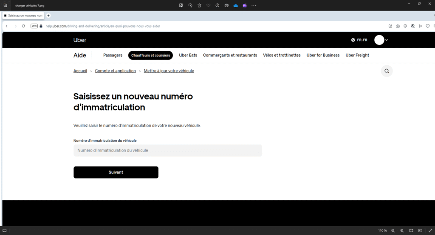Focus the Numéro d'immatriculation du véhicule field
This screenshot has height=235, width=435.
pos(167,150)
